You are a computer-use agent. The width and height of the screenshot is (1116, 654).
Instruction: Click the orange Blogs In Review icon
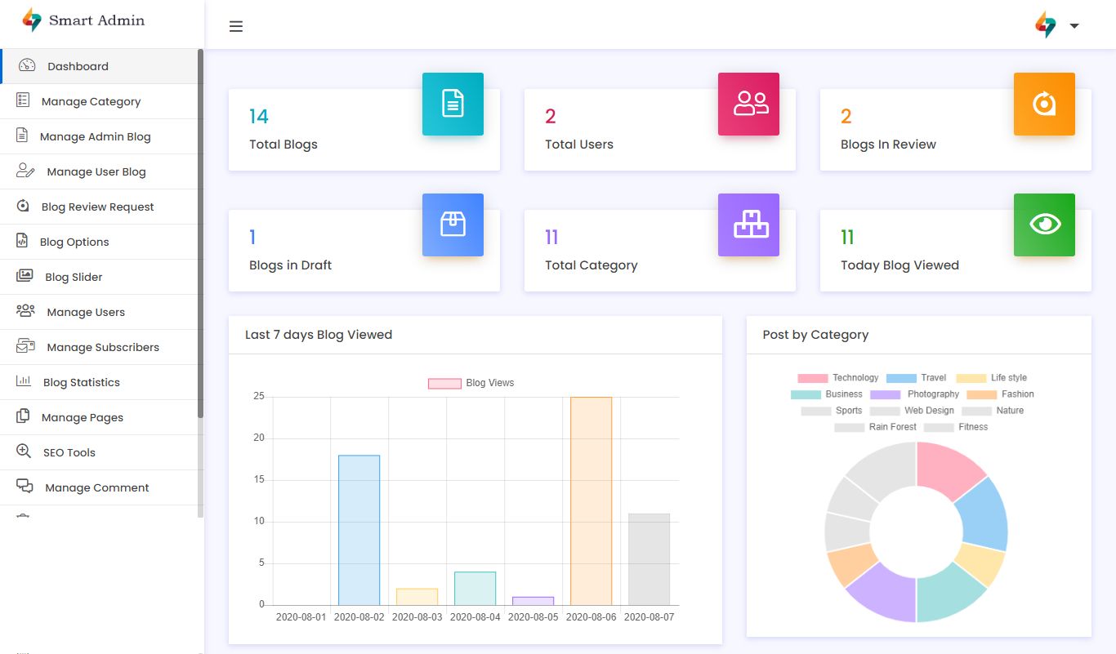point(1044,104)
